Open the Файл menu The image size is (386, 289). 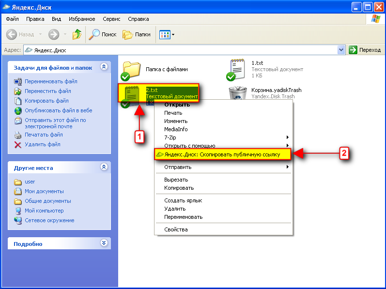click(12, 19)
